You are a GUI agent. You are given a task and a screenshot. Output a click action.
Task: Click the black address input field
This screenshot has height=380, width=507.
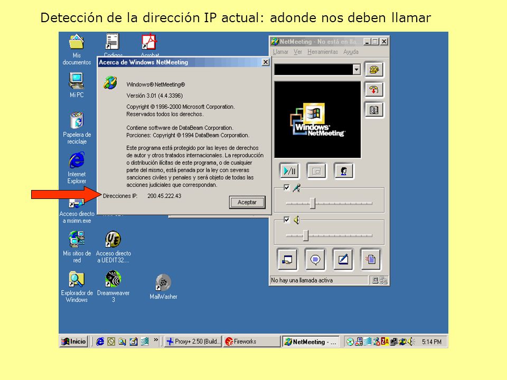313,70
